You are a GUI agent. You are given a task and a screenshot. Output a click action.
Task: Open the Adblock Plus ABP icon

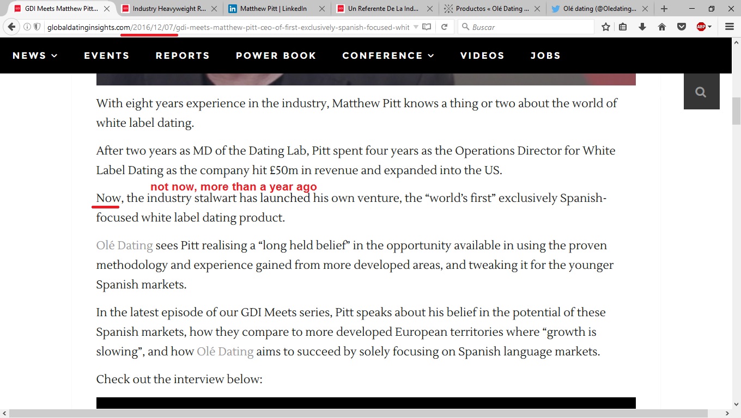[701, 27]
